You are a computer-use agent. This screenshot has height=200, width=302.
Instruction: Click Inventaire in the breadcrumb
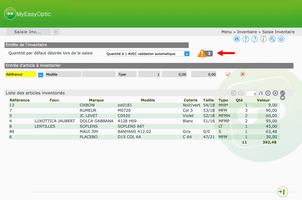(x=247, y=32)
